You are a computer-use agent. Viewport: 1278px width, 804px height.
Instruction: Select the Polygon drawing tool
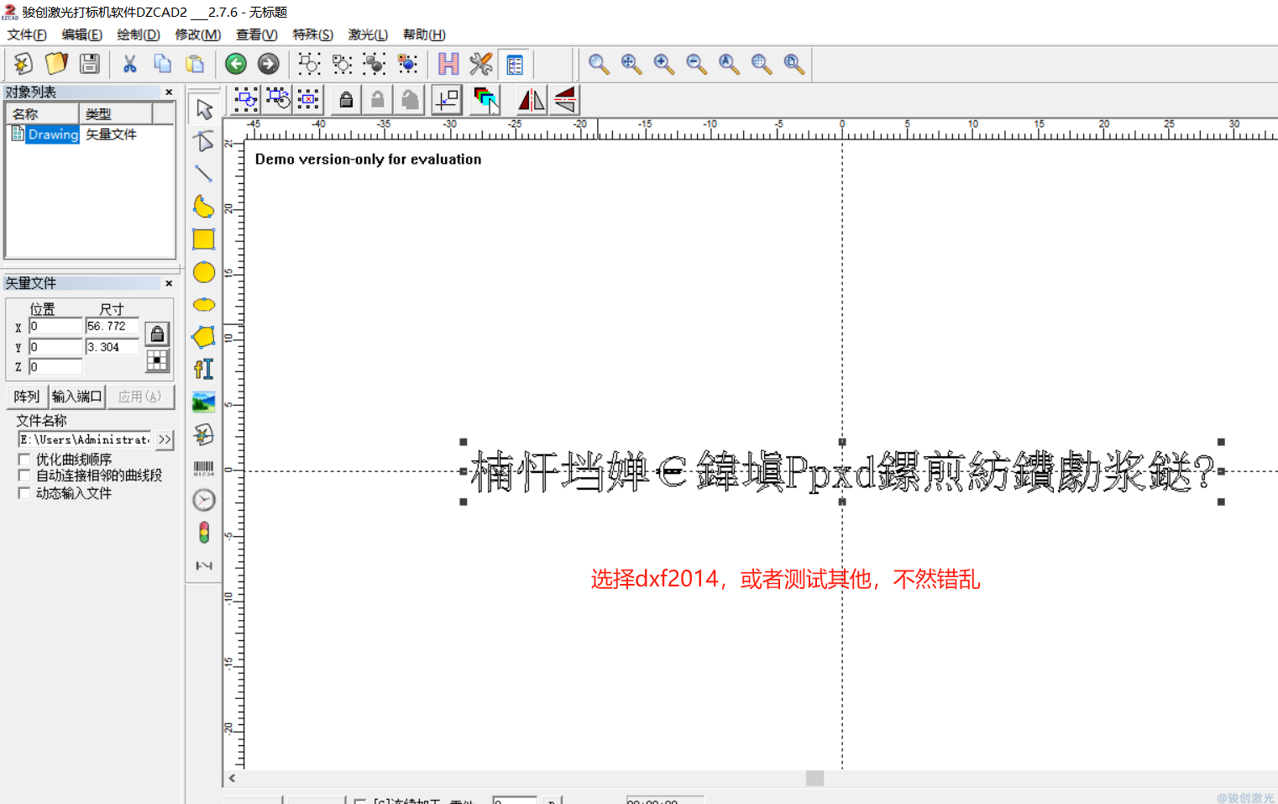coord(204,337)
